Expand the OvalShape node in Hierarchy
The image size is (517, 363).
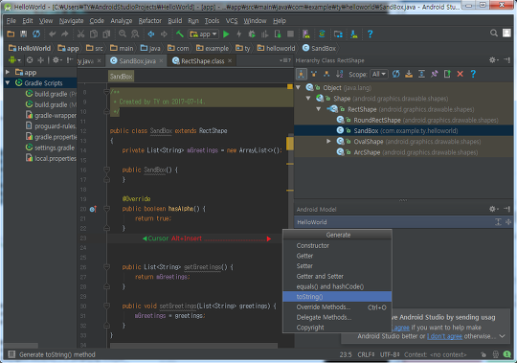[328, 141]
